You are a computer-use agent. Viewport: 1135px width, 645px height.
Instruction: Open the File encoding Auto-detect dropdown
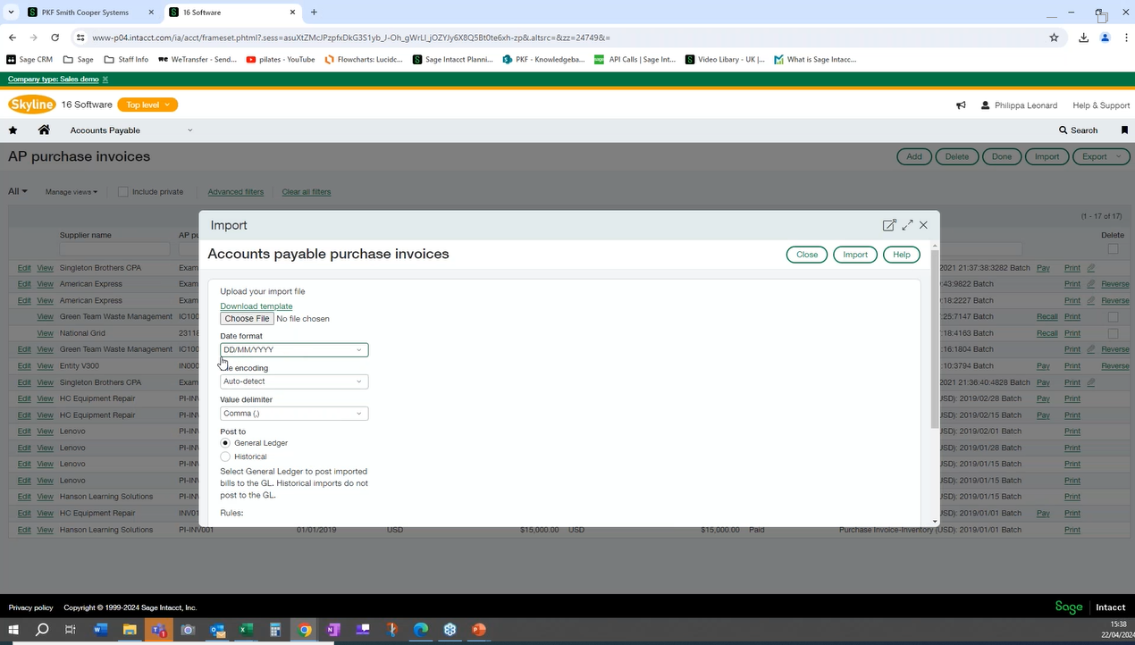[x=294, y=381]
